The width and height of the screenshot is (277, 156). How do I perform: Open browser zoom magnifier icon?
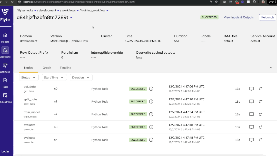click(211, 2)
